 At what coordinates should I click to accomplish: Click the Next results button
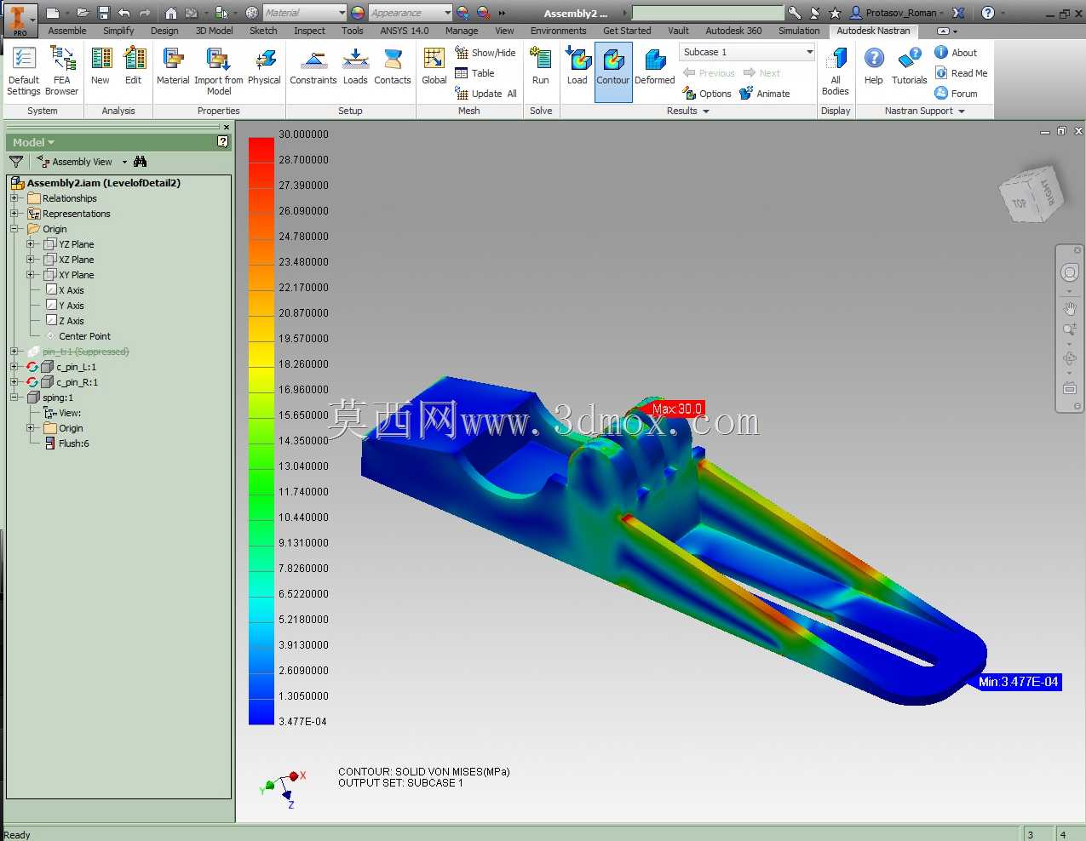coord(761,73)
